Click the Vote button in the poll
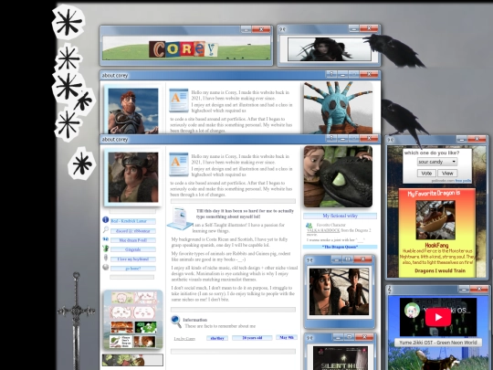This screenshot has width=493, height=370. click(x=426, y=173)
